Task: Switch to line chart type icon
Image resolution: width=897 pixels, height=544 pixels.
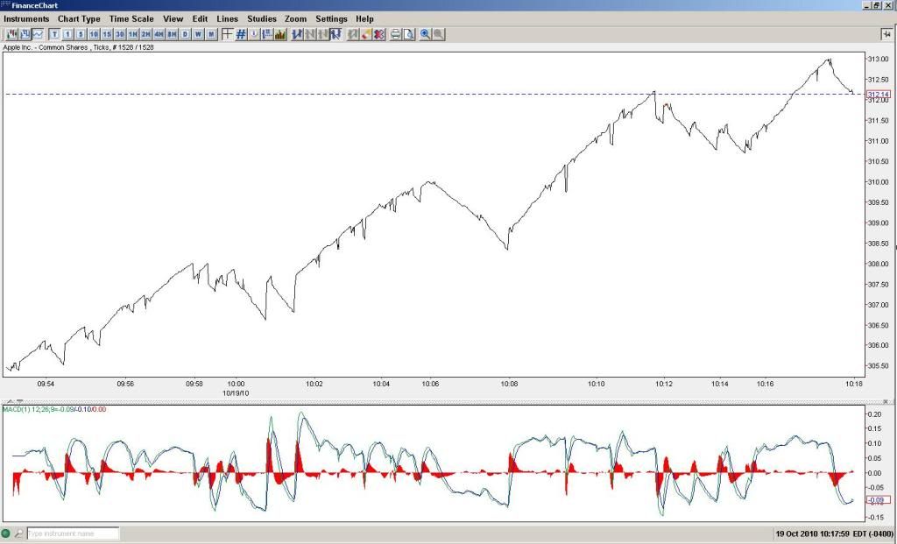Action: pyautogui.click(x=39, y=34)
